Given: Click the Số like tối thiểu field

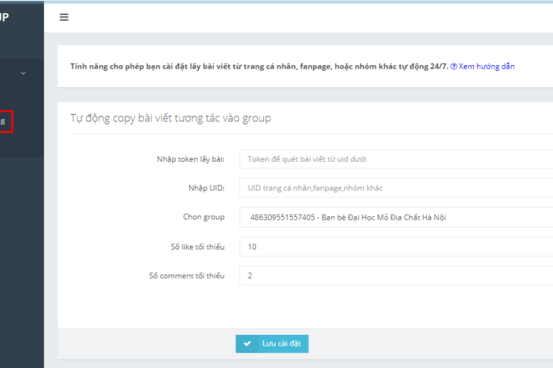Looking at the screenshot, I should 396,247.
